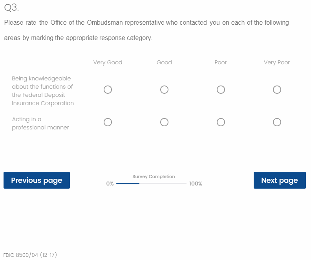Mark professional manner as Very Poor
The width and height of the screenshot is (311, 260).
click(277, 122)
